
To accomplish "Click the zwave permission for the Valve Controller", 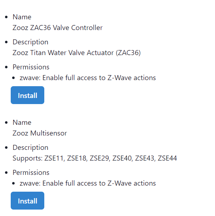I will coord(88,78).
